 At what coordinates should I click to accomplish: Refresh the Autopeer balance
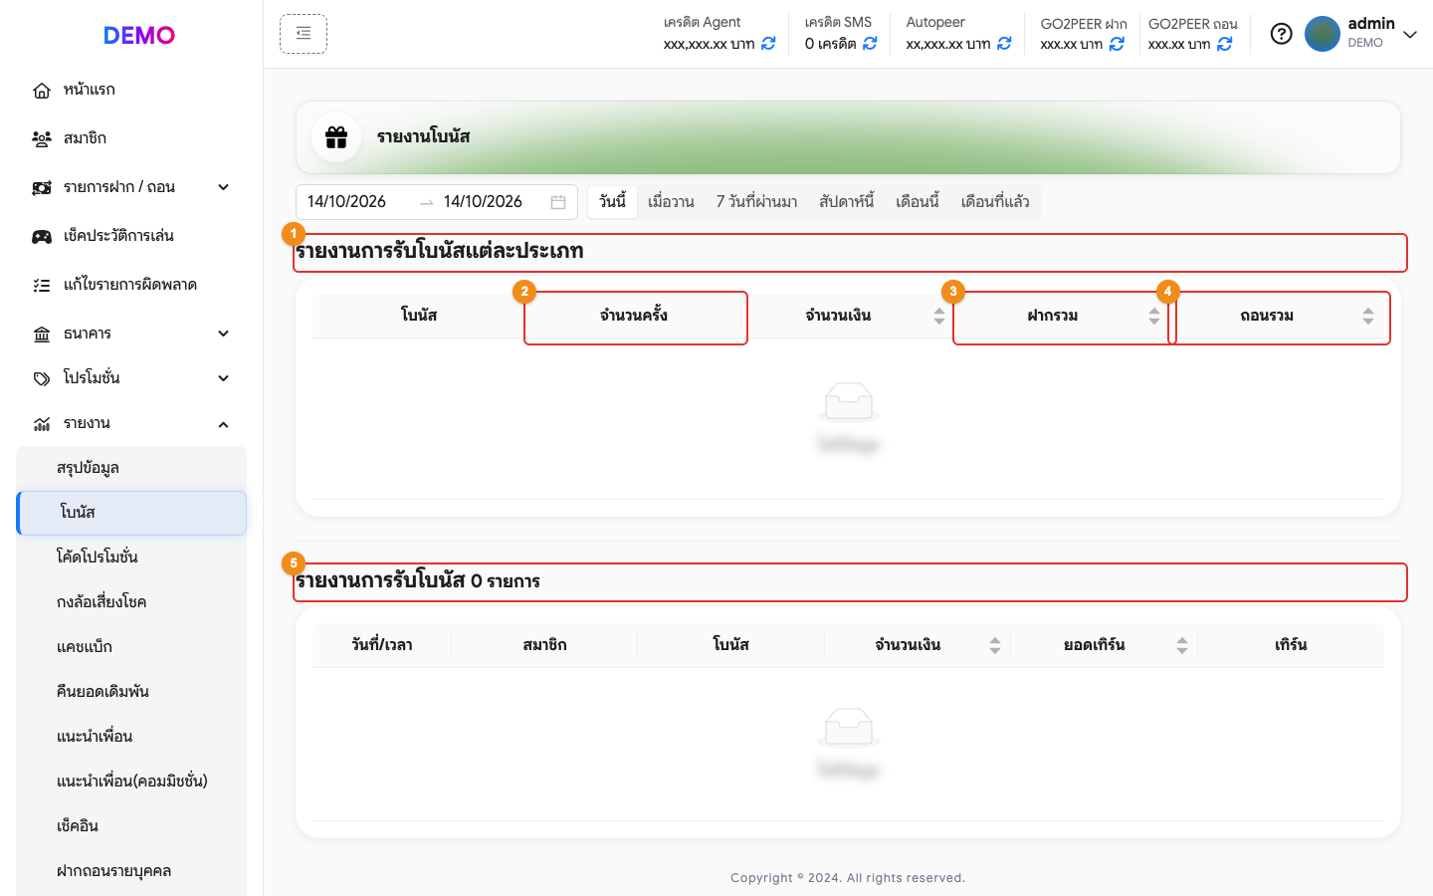pyautogui.click(x=1004, y=44)
